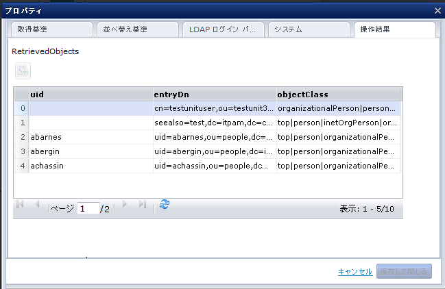Viewport: 445px width, 289px height.
Task: Go to the next page of results
Action: coord(124,204)
